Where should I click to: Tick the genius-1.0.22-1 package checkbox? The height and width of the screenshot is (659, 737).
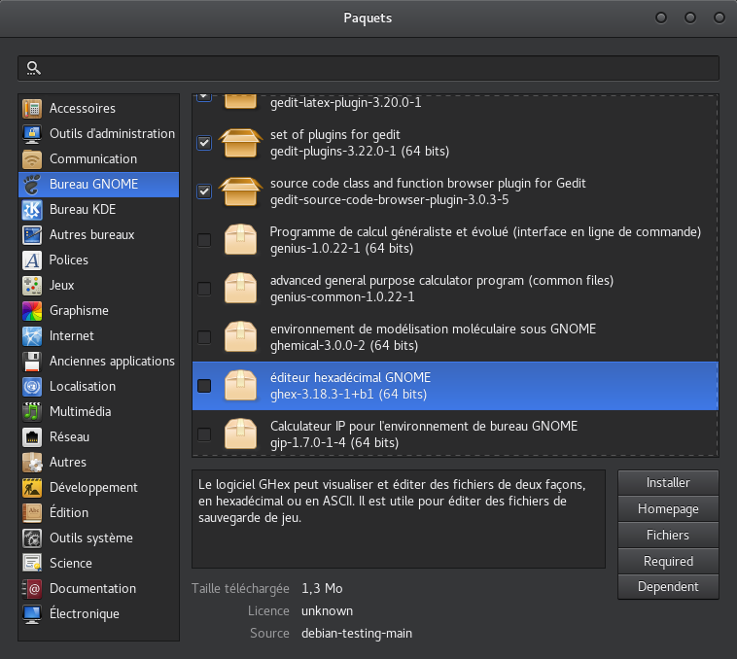(x=204, y=240)
